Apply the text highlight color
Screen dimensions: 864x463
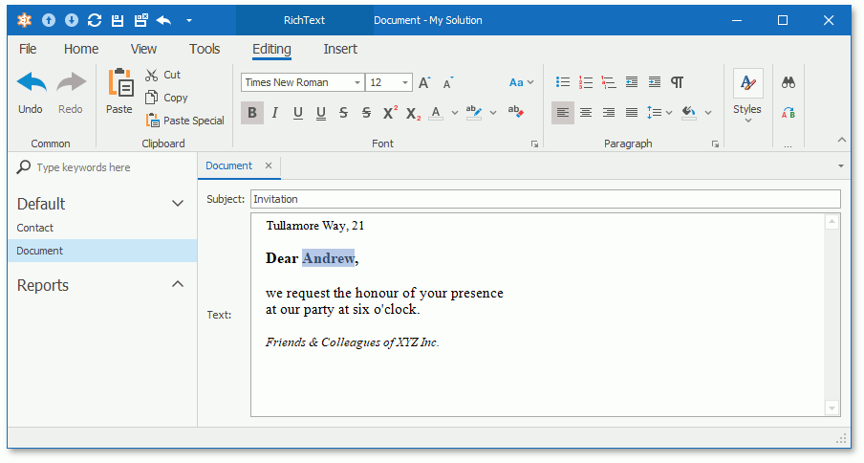point(473,113)
